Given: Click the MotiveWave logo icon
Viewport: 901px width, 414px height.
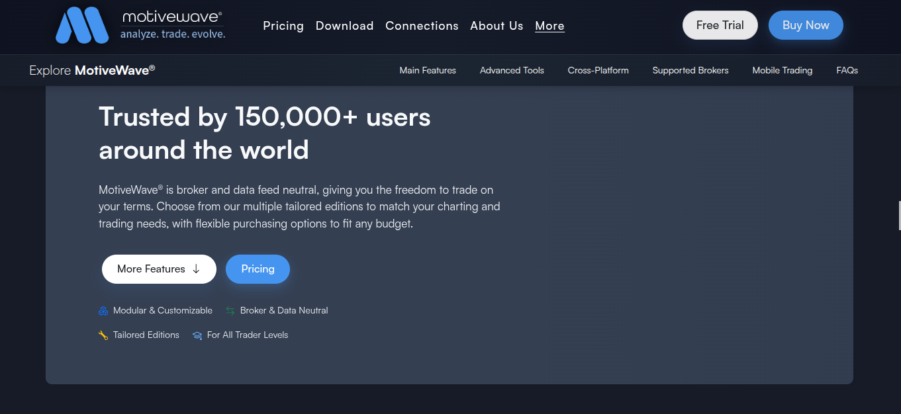Looking at the screenshot, I should click(x=82, y=25).
